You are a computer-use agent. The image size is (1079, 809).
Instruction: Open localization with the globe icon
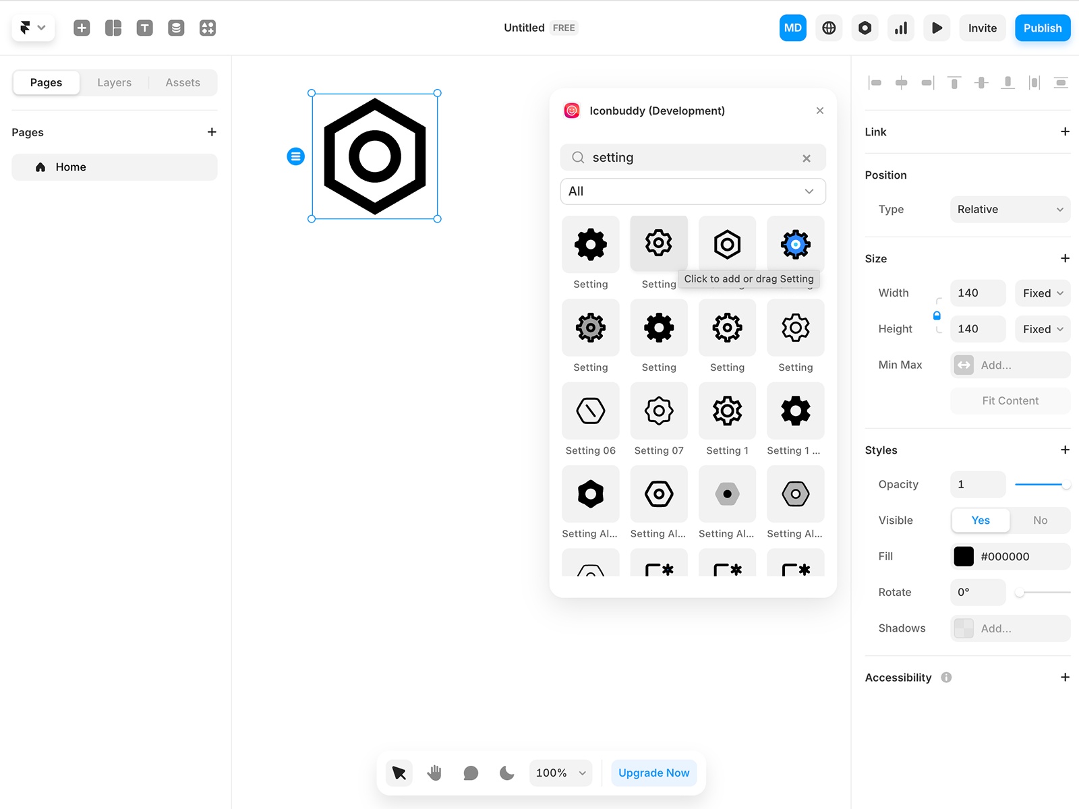829,28
